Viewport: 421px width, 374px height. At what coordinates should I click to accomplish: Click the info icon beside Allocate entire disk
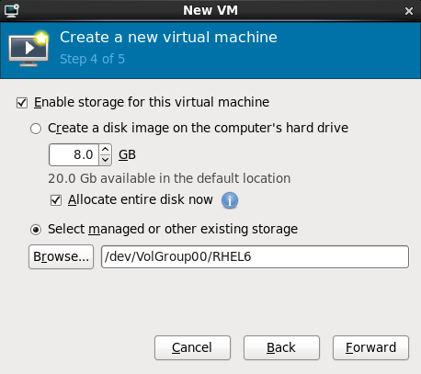tap(230, 200)
